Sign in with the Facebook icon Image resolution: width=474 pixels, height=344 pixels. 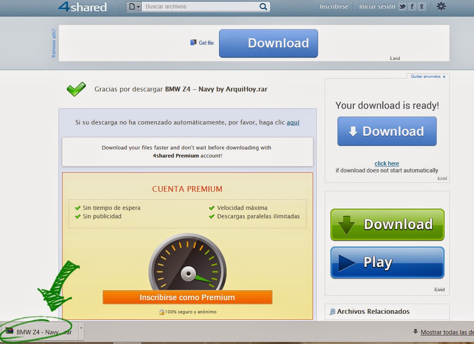click(x=412, y=6)
